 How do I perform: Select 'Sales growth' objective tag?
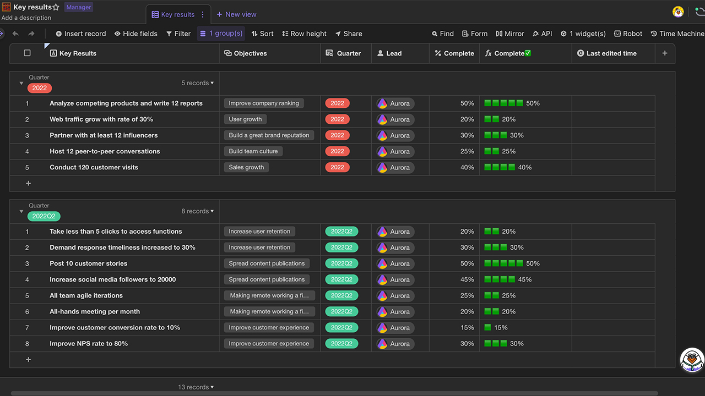point(246,167)
